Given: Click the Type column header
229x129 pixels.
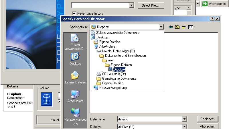Looking at the screenshot, I should tap(180, 8).
